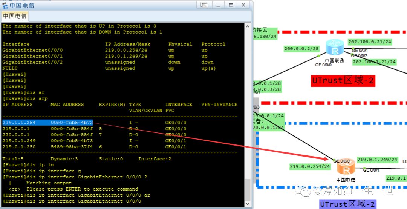Click the GE 0/0/0 label under 中国联通

(x=323, y=65)
